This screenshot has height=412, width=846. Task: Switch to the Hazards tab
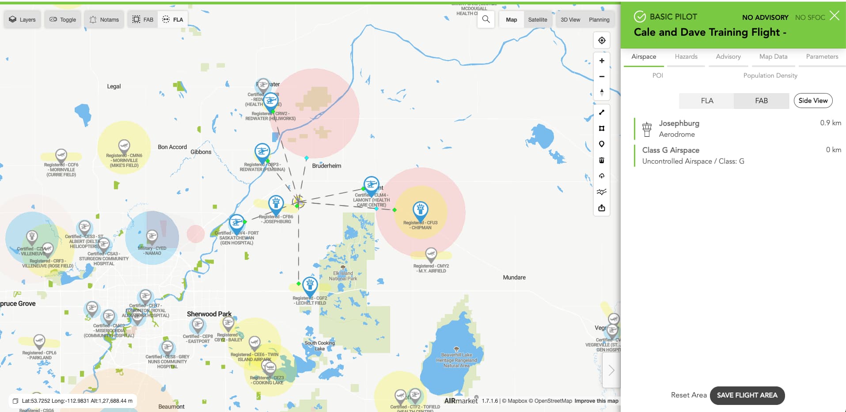pyautogui.click(x=686, y=56)
